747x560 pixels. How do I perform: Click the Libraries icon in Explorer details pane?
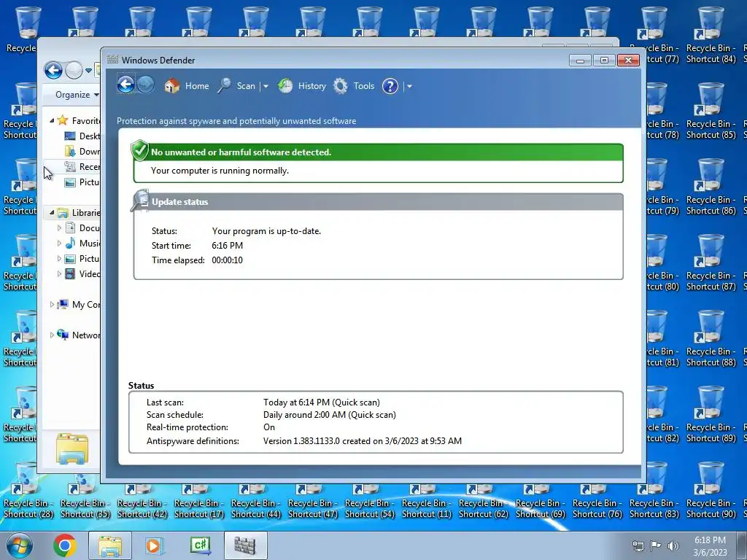point(72,448)
